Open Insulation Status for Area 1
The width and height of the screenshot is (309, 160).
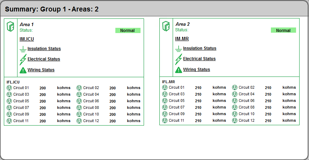click(44, 49)
